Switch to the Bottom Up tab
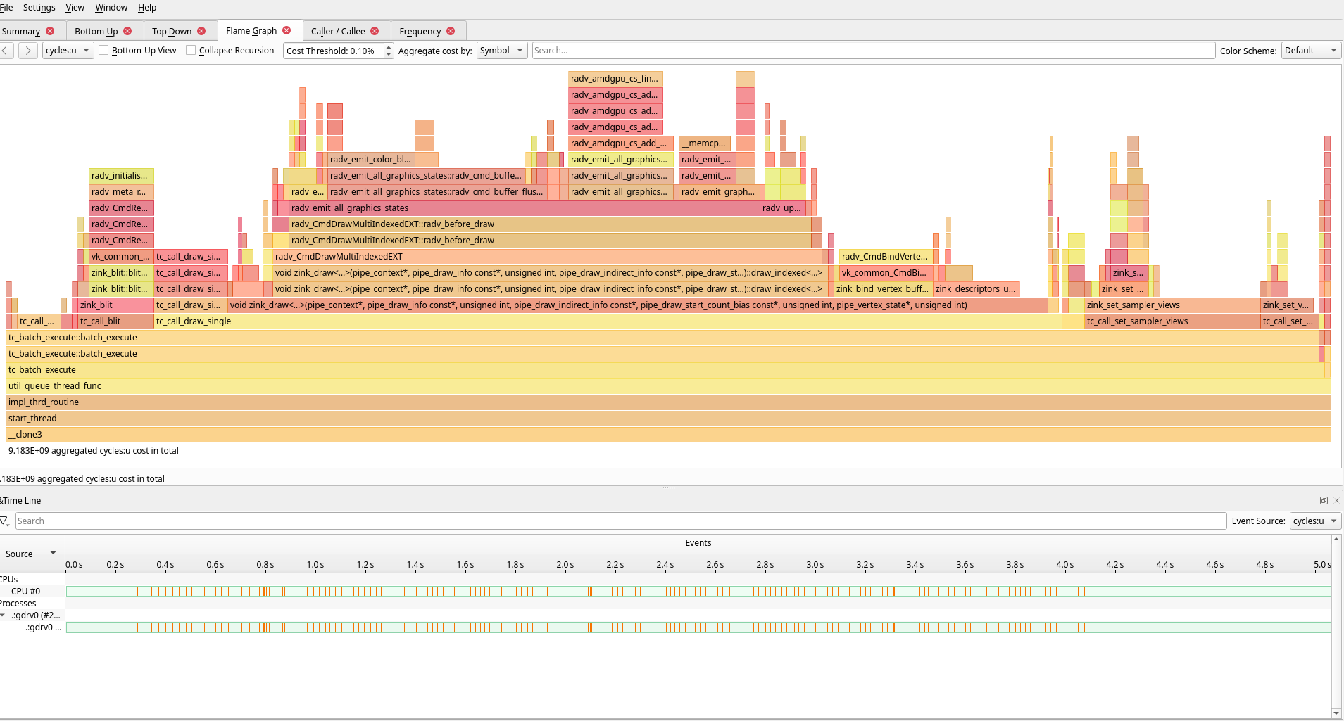The image size is (1344, 721). 96,31
